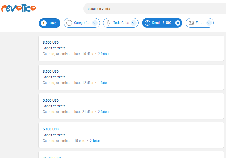Viewport: 226px width, 158px height.
Task: Click the camera Fotos icon
Action: point(191,23)
